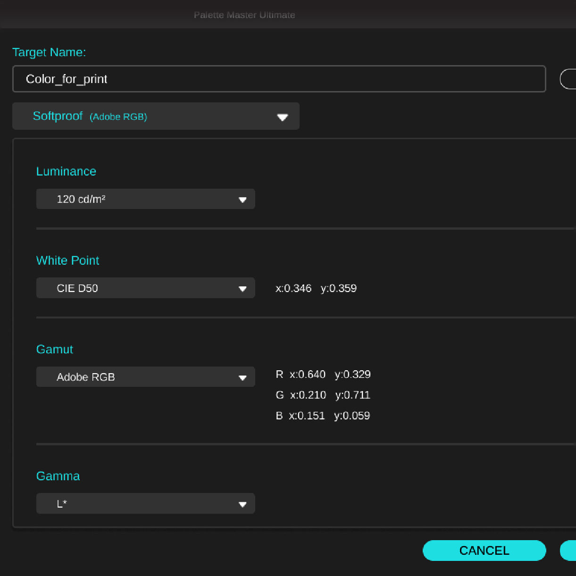Select the green primary G x:0.210 coordinates
576x576 pixels.
pos(323,395)
